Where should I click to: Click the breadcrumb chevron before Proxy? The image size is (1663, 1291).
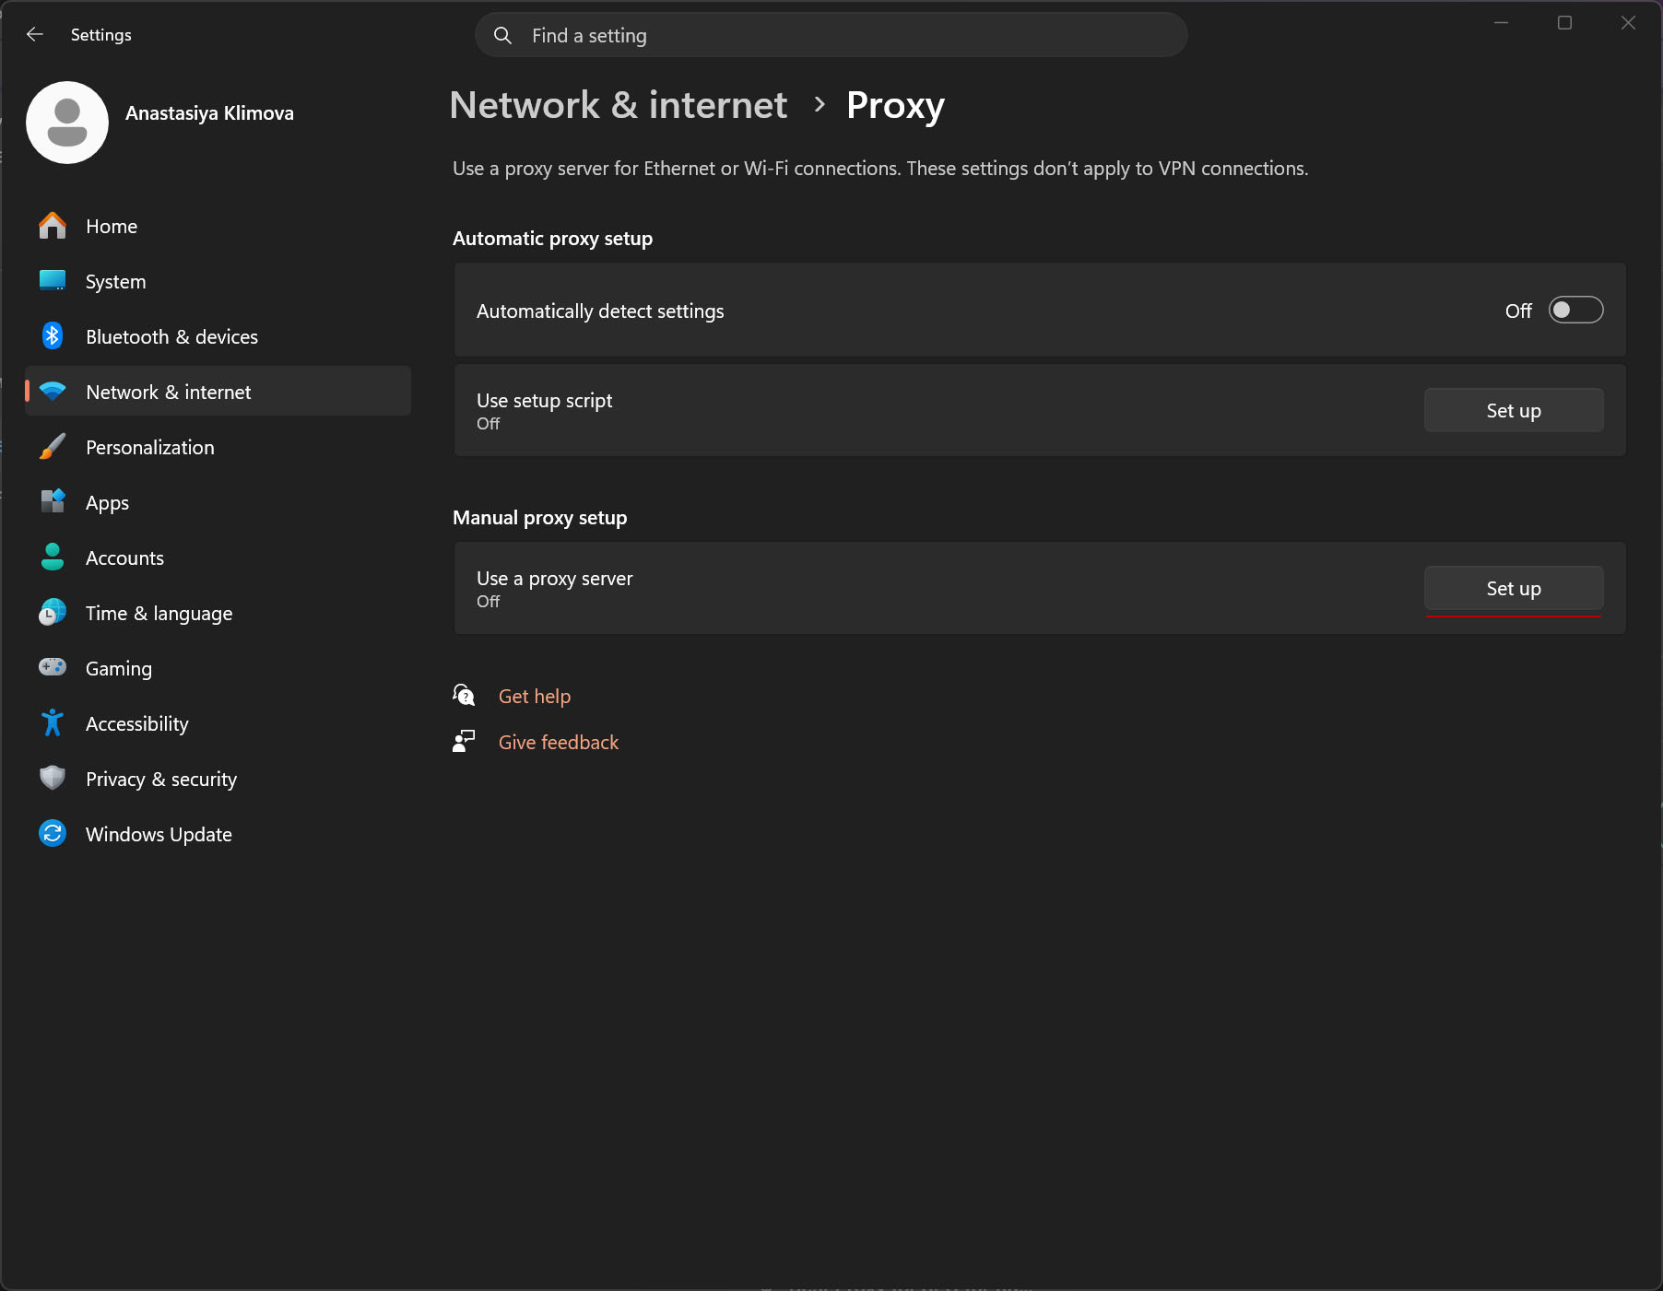(x=820, y=105)
